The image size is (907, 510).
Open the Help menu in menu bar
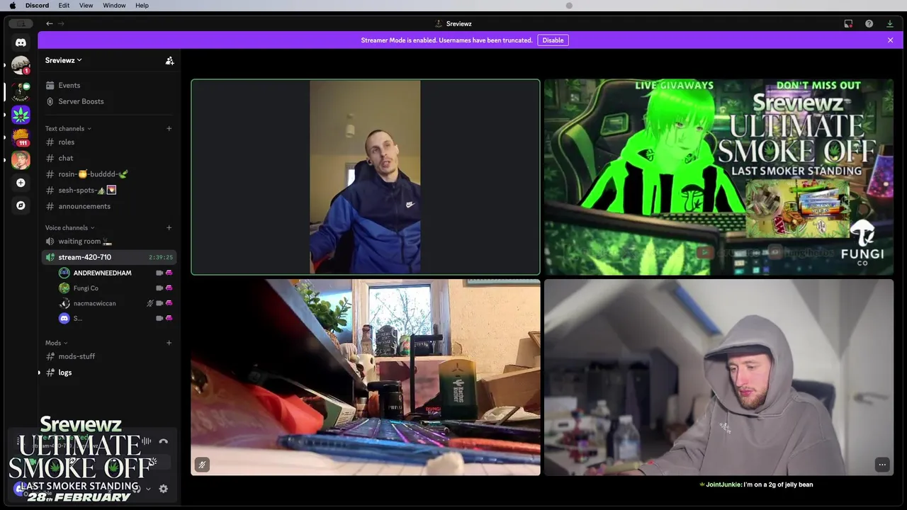(x=142, y=6)
